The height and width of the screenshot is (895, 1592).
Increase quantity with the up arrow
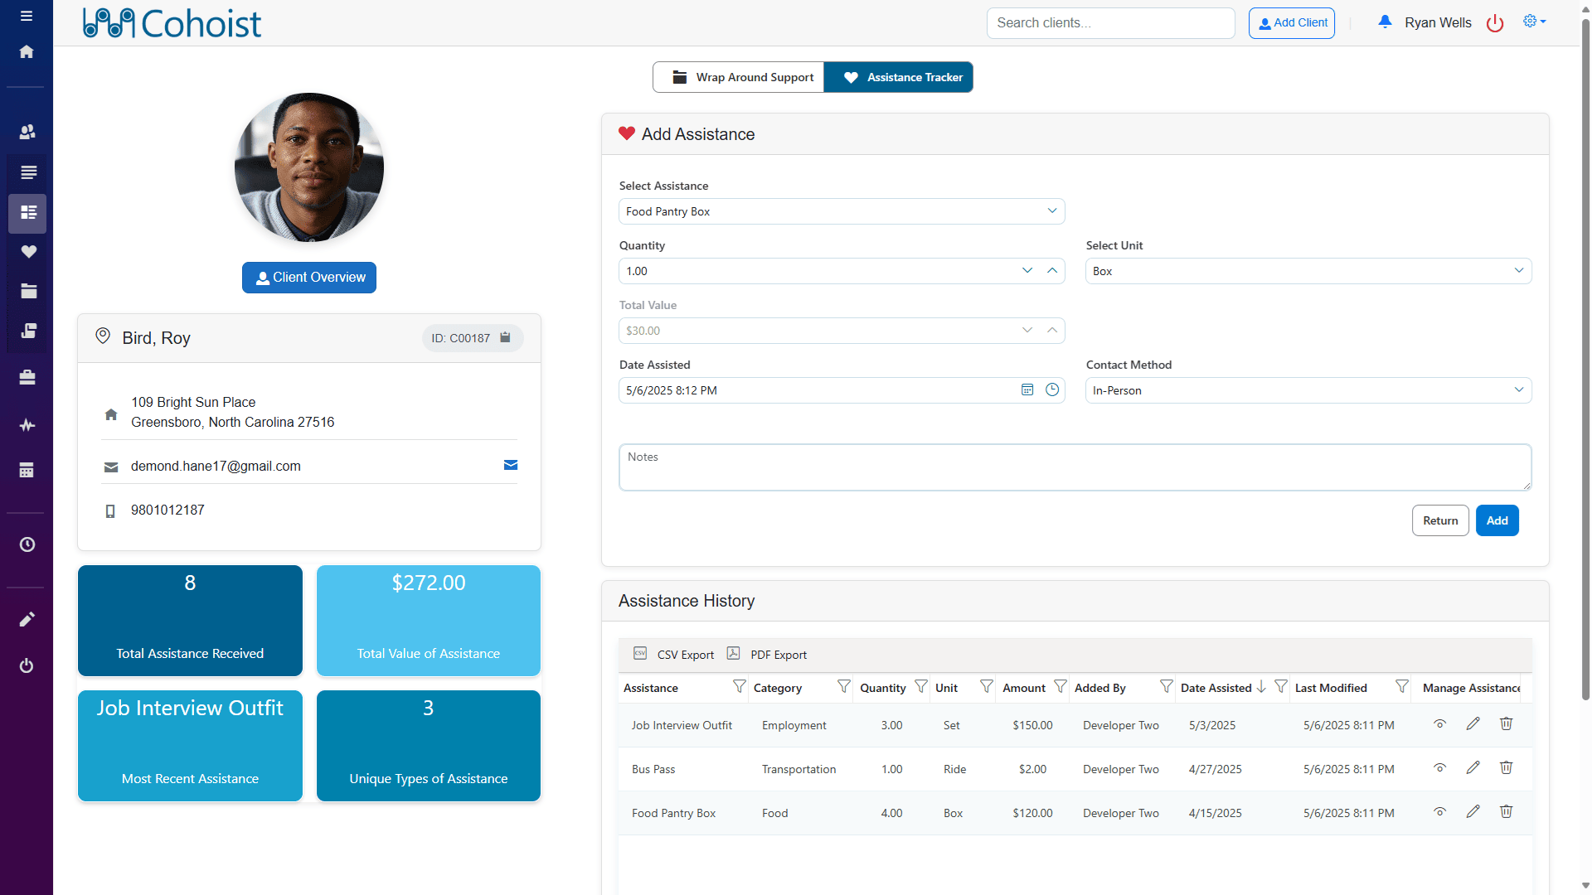click(x=1052, y=271)
